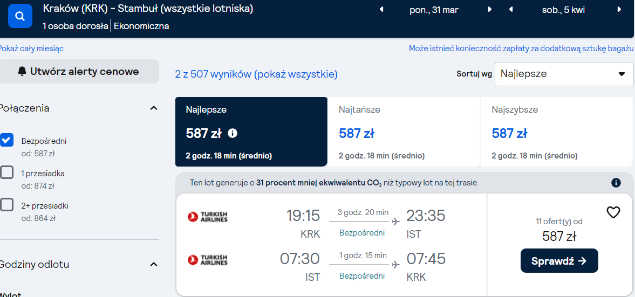Open the Sortuj wg Najlepsze dropdown
The height and width of the screenshot is (297, 635).
(x=564, y=74)
